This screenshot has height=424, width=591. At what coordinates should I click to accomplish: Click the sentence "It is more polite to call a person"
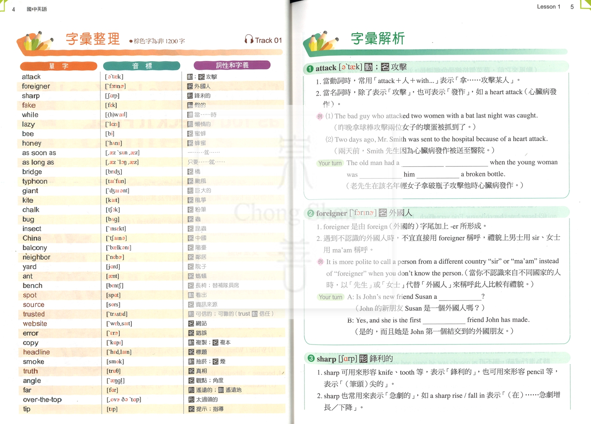coord(443,261)
